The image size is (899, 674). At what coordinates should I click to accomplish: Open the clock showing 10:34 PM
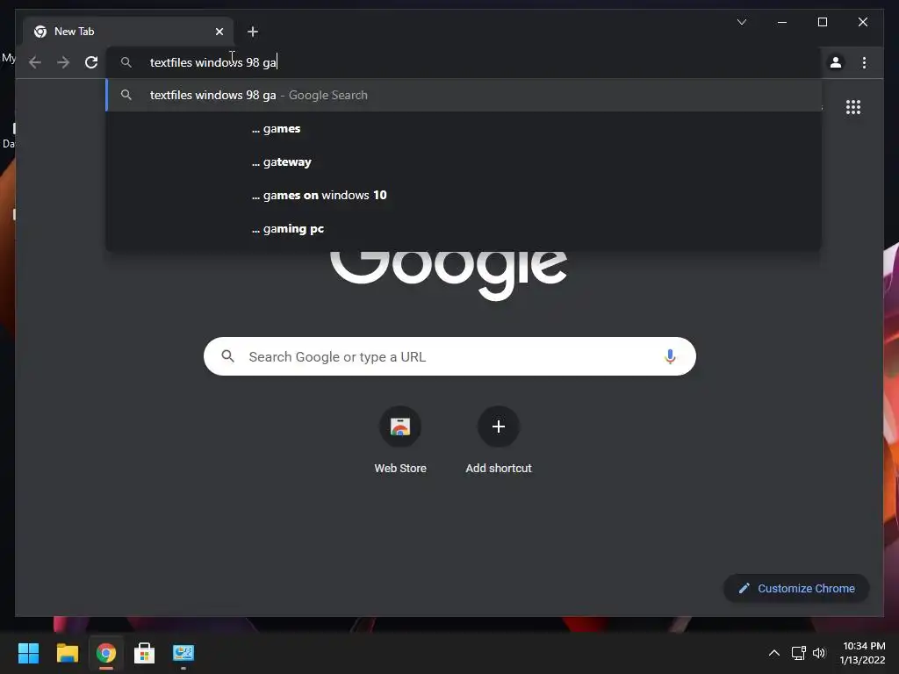tap(863, 653)
